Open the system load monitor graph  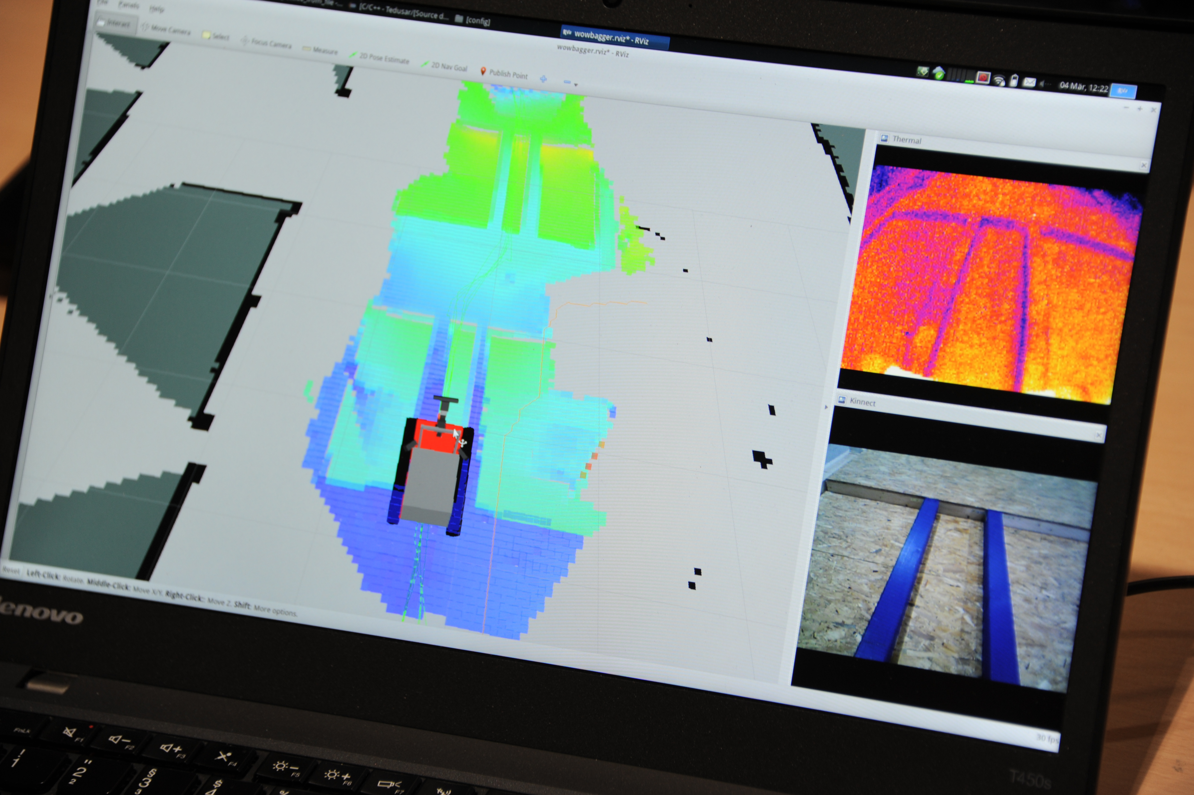click(x=961, y=76)
